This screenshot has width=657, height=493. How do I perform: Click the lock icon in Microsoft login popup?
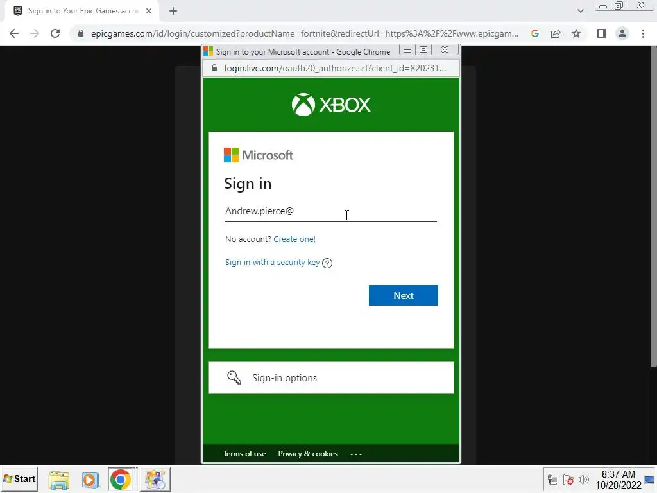pos(214,68)
